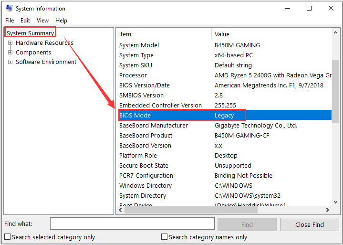Expand the Software Environment node
The height and width of the screenshot is (245, 343).
(10, 62)
